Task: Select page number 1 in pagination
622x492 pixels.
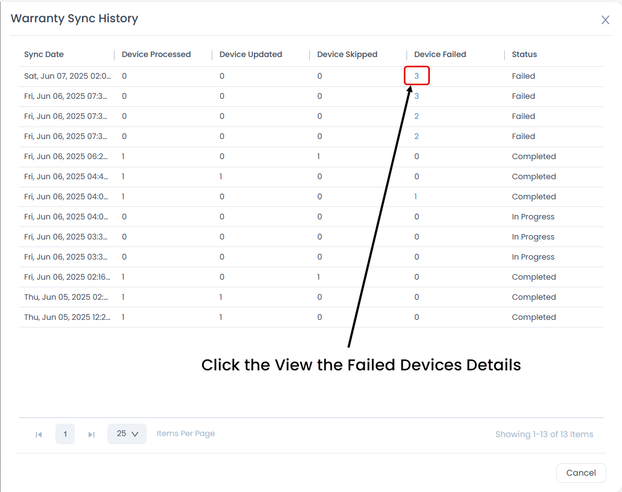Action: point(65,434)
